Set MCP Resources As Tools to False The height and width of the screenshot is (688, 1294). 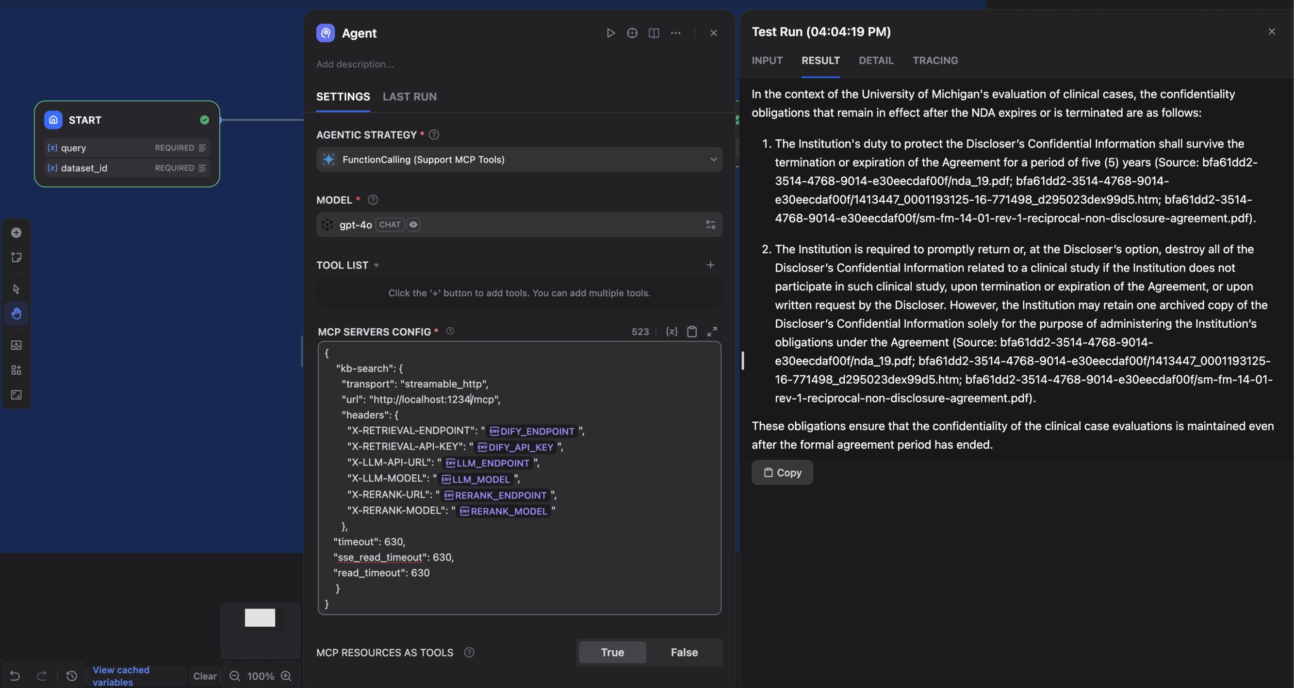point(684,653)
